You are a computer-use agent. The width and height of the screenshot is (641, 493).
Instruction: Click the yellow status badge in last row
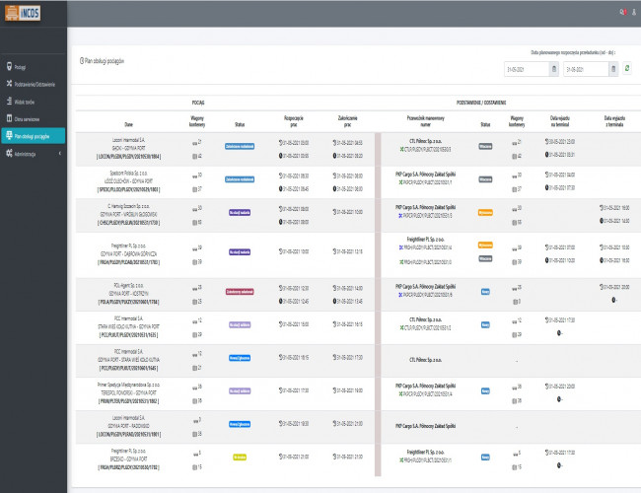click(239, 457)
